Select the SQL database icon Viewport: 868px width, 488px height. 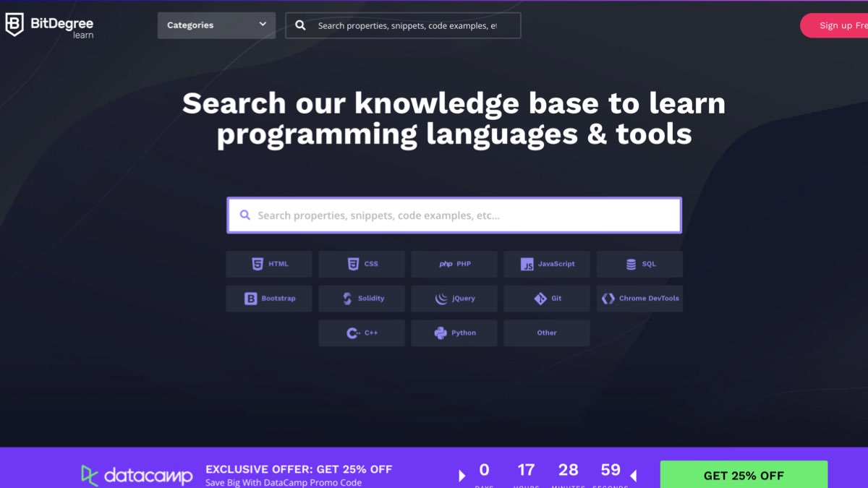(x=631, y=265)
